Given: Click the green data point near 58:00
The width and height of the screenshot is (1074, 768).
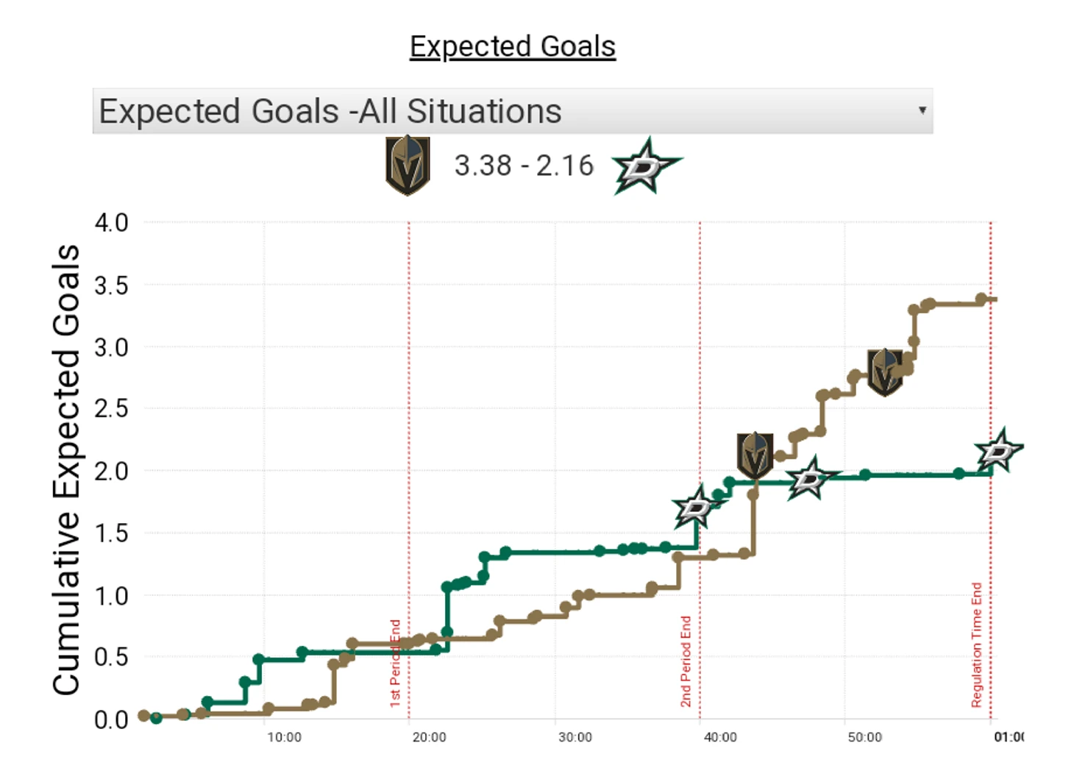Looking at the screenshot, I should click(x=959, y=474).
